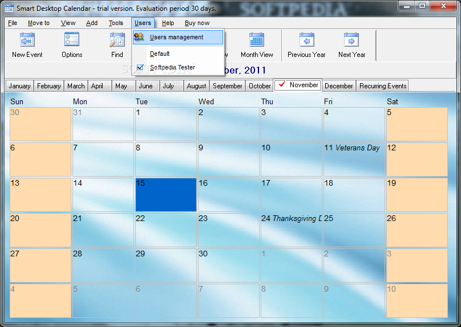Open the Help menu
This screenshot has height=327, width=461.
tap(168, 23)
